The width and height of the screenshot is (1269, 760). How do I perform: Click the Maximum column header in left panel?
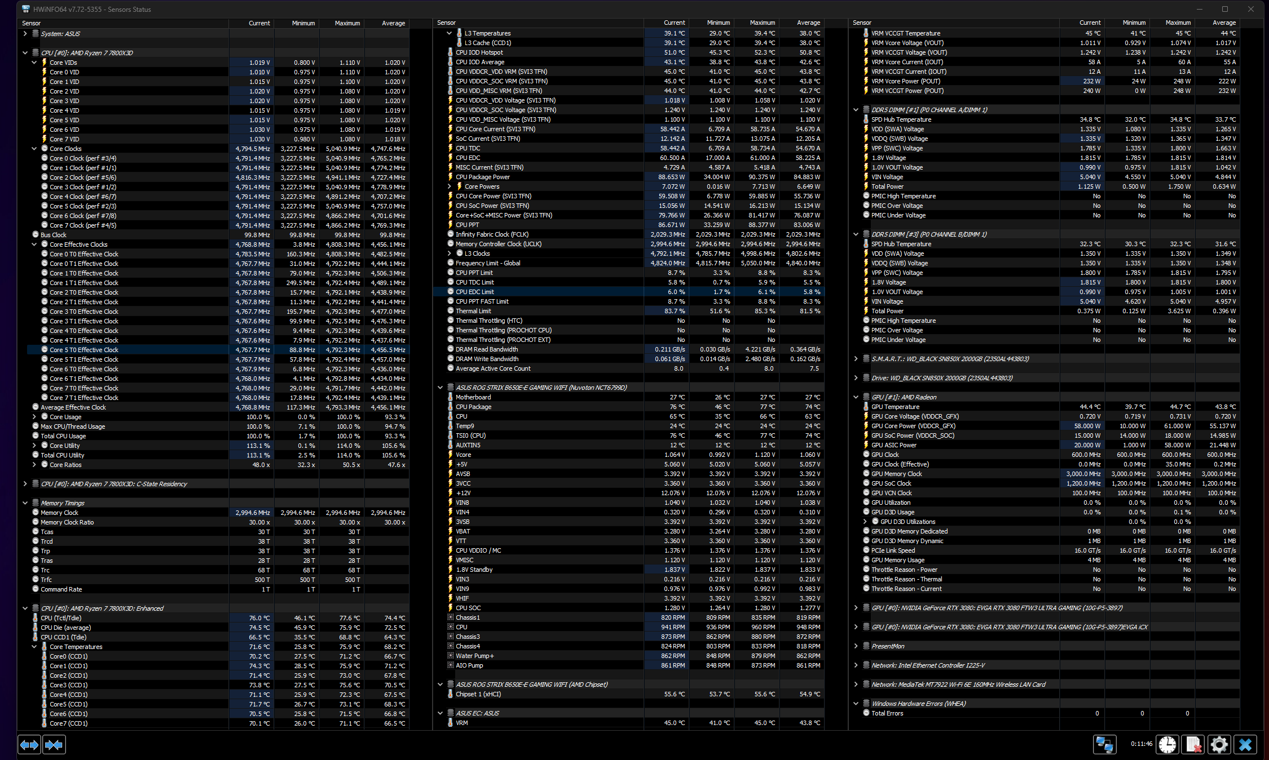pyautogui.click(x=347, y=23)
